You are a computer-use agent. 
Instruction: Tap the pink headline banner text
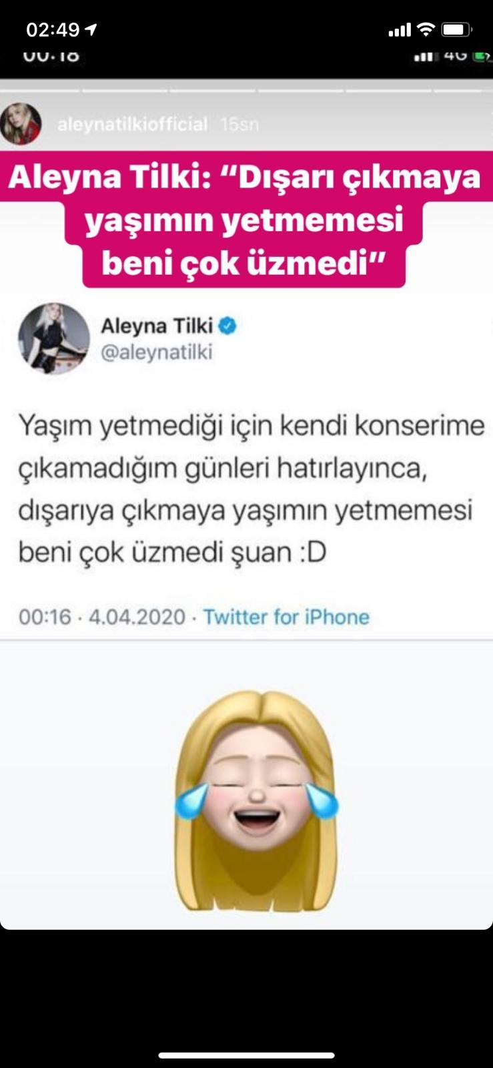[x=245, y=220]
